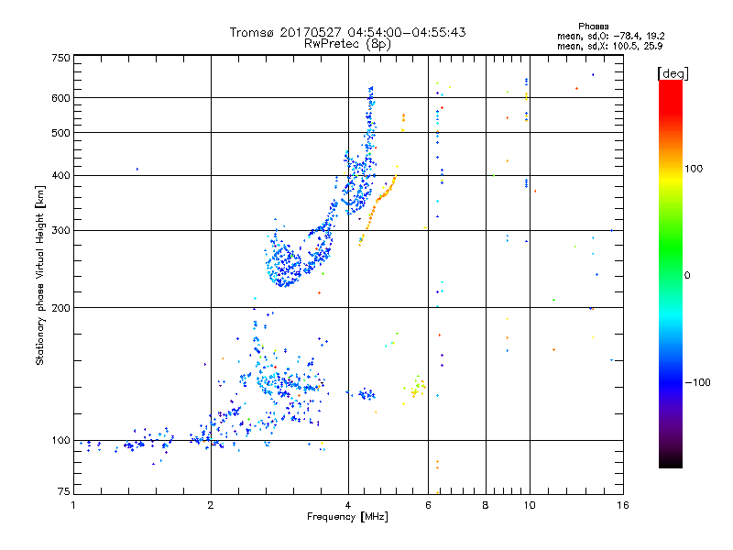Image resolution: width=733 pixels, height=550 pixels.
Task: Click the '8' x-axis tick label
Action: (x=486, y=505)
